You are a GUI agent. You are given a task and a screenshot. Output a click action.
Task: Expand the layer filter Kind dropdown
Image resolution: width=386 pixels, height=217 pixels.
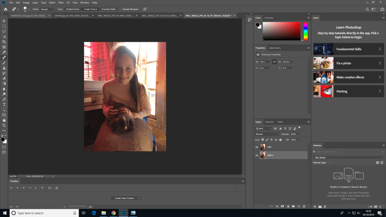point(270,129)
